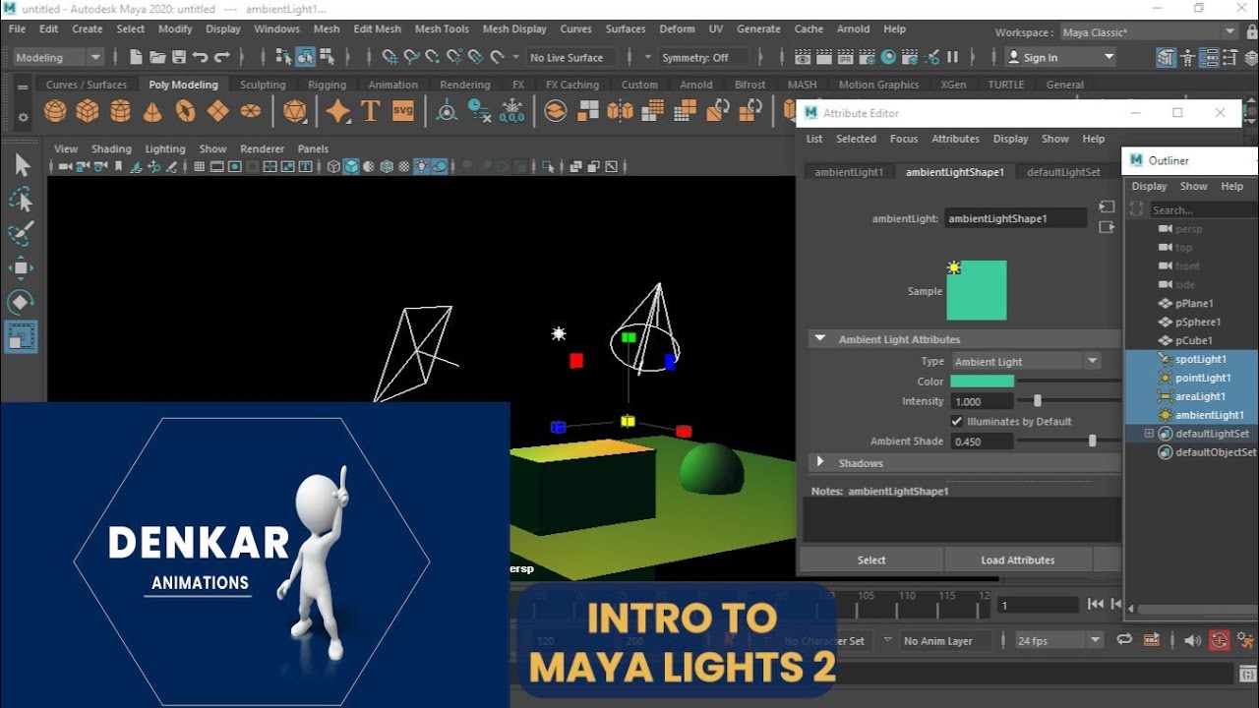Open the Attribute Editor Focus menu

pos(904,139)
